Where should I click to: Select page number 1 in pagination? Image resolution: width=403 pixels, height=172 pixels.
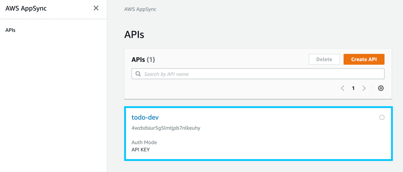(x=353, y=88)
